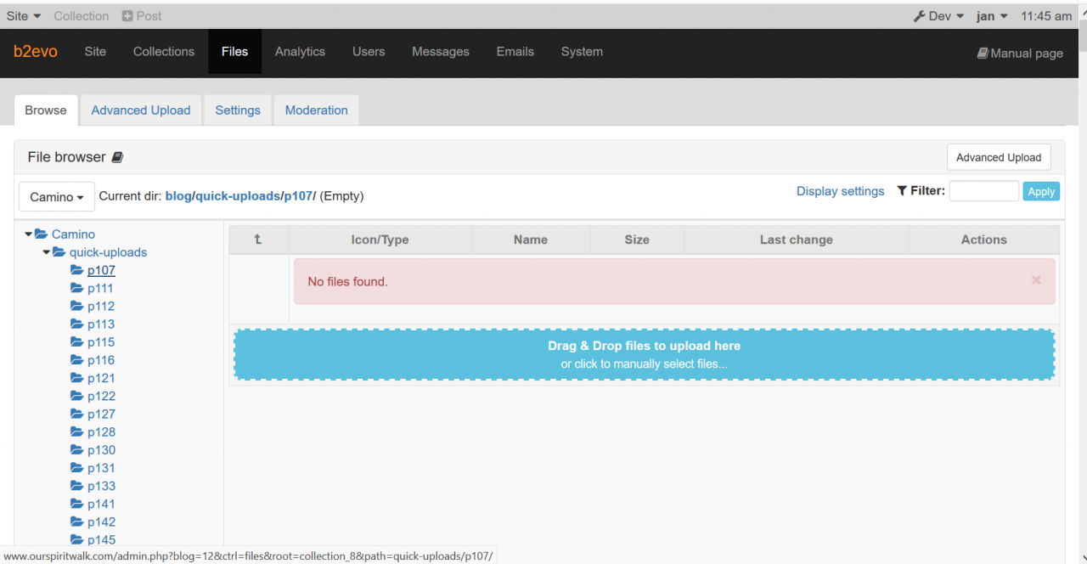Focus the Filter text field
The image size is (1087, 564).
coord(984,191)
